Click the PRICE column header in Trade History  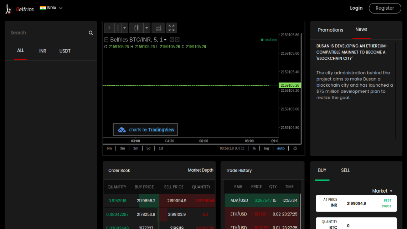pyautogui.click(x=257, y=187)
